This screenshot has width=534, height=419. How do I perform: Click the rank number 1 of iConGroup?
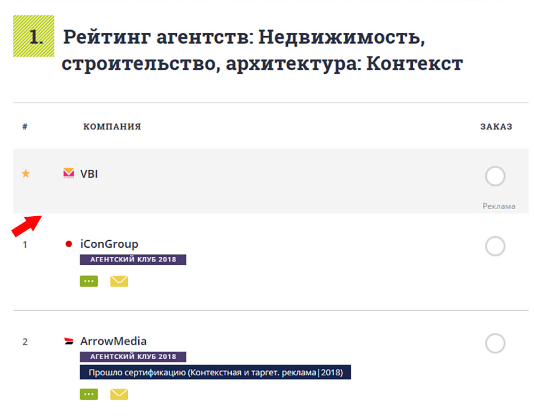pos(25,244)
